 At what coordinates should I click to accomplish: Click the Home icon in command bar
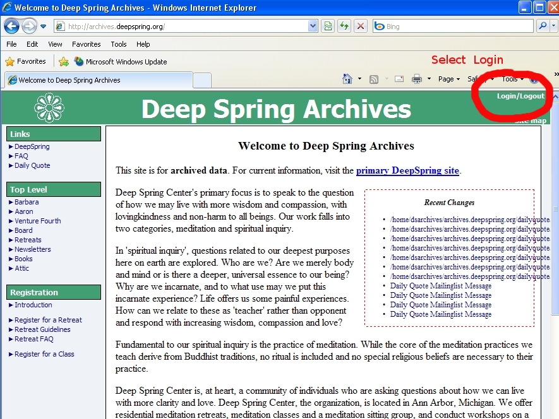click(347, 79)
